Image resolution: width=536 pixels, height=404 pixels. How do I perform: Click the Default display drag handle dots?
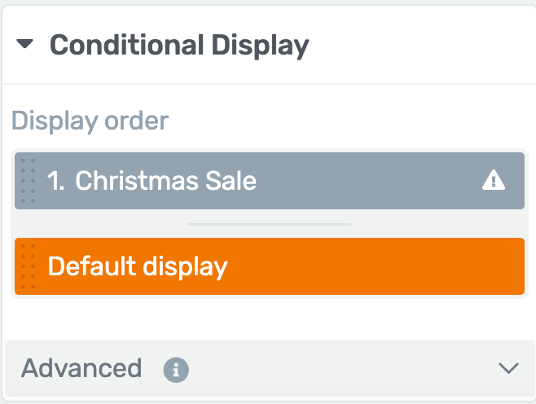click(28, 266)
